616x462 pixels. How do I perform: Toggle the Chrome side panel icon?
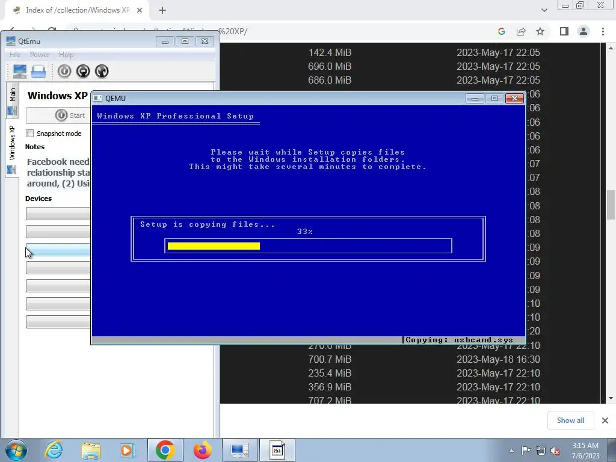point(564,31)
